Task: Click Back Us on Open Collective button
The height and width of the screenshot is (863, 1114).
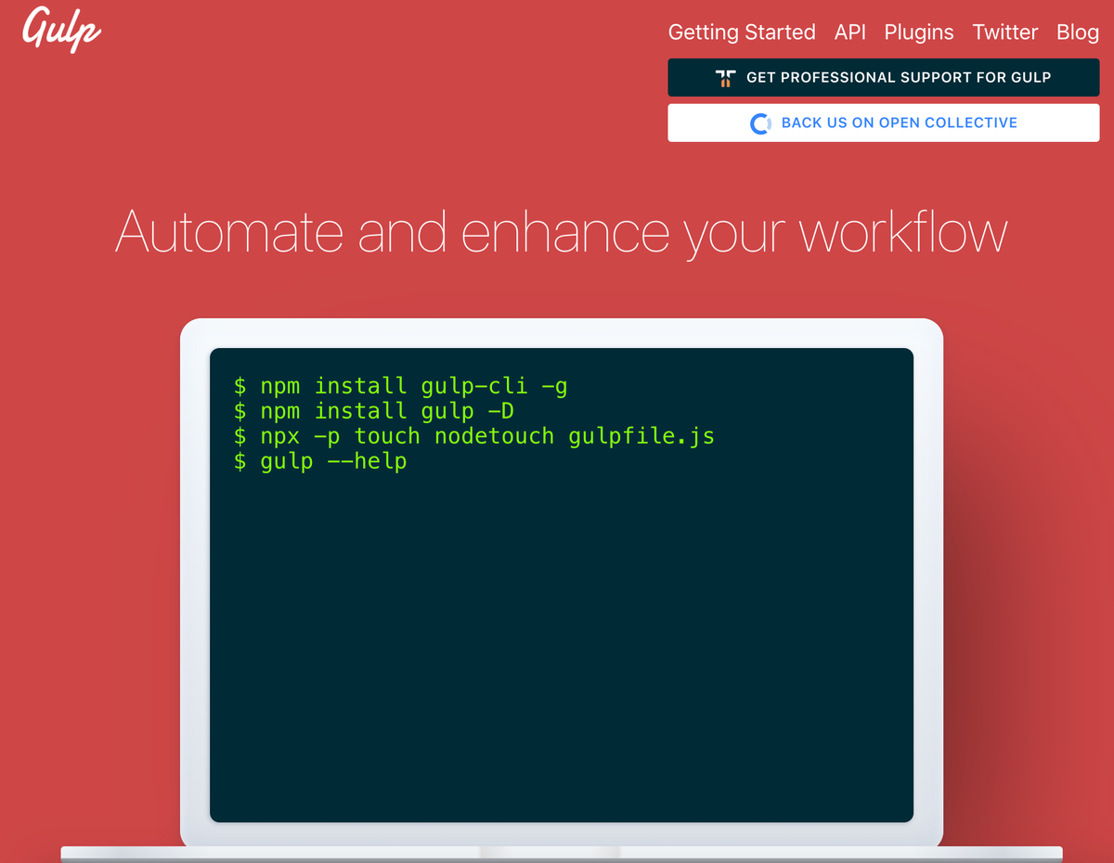Action: 884,122
